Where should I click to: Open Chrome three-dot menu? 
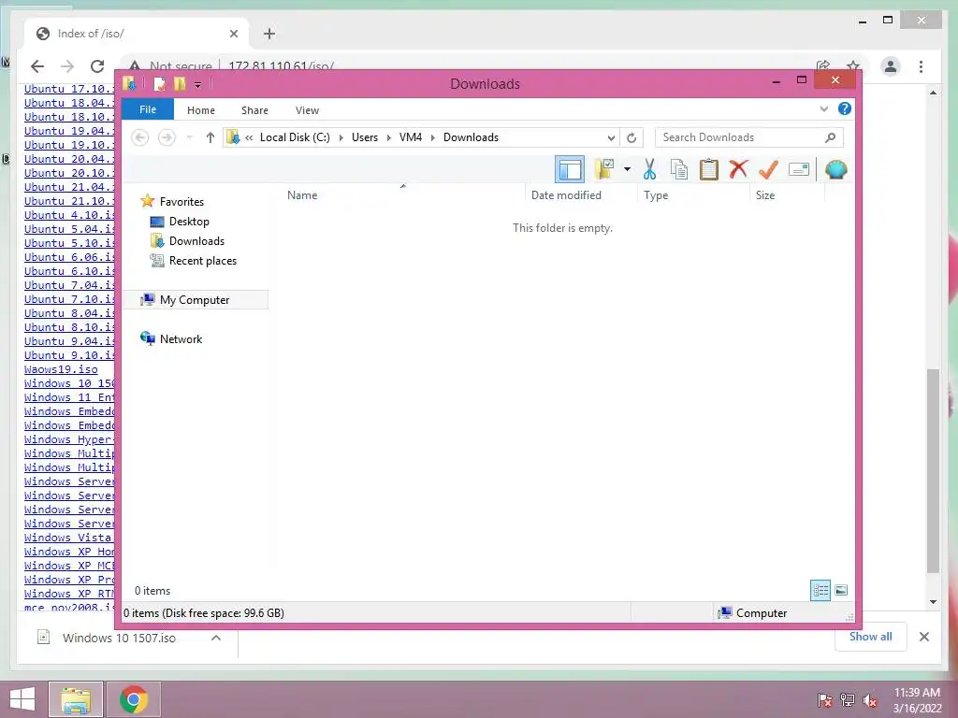point(921,66)
